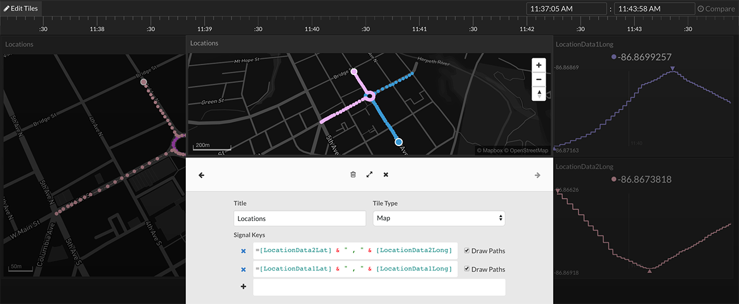Toggle Draw Paths for LocationData2 signal

[x=467, y=251]
